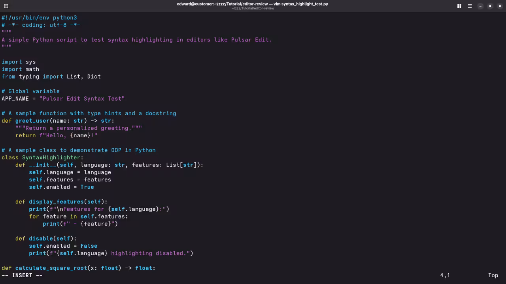Open a new terminal tab with the plus icon
The height and width of the screenshot is (284, 506).
click(6, 6)
